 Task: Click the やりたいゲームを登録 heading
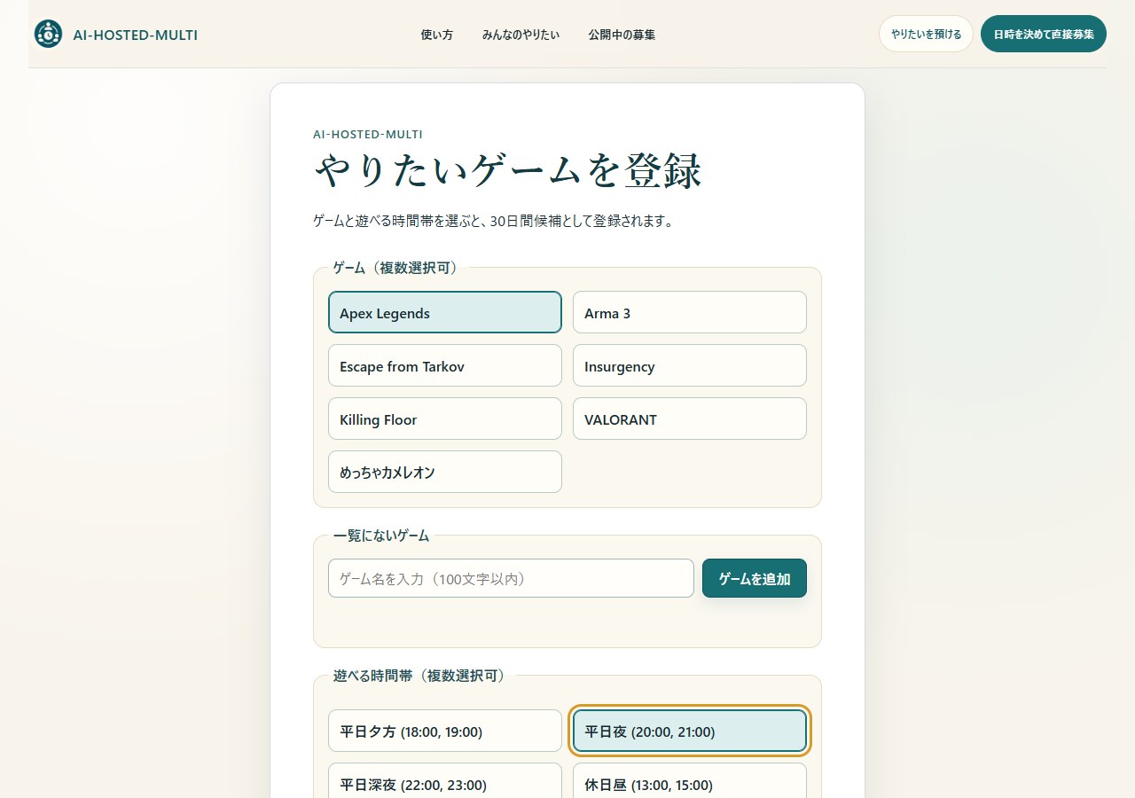(x=508, y=171)
